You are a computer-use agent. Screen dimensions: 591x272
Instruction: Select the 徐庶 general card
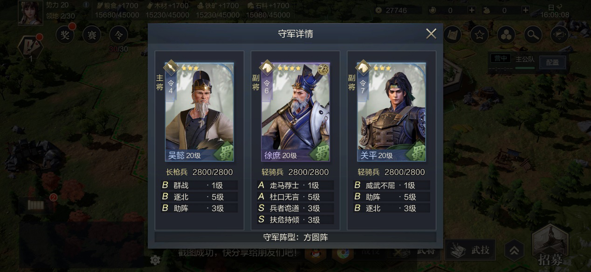point(295,112)
